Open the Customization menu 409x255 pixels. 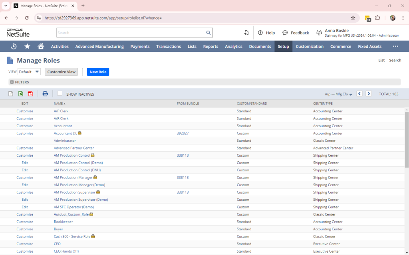click(x=310, y=46)
